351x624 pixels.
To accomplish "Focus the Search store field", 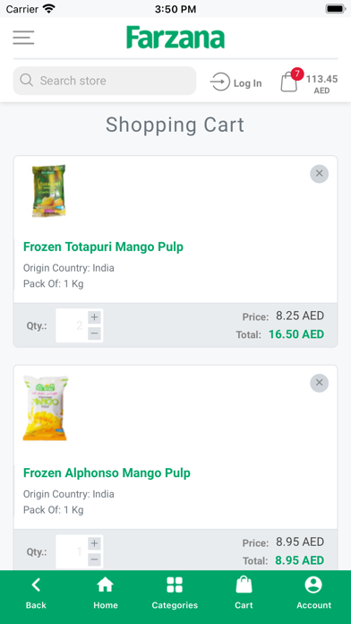I will coord(105,81).
